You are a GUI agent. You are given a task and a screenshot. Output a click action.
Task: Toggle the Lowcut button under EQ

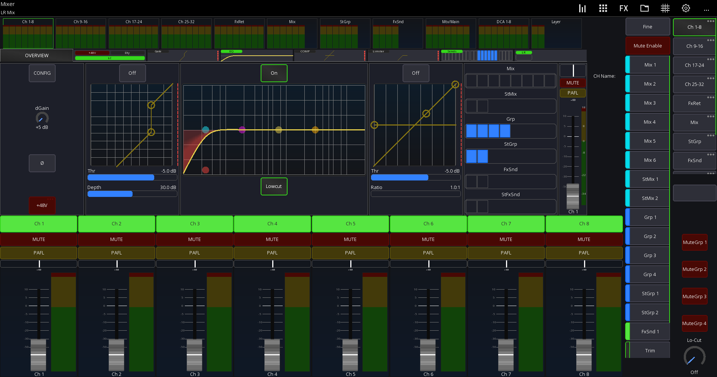coord(274,186)
